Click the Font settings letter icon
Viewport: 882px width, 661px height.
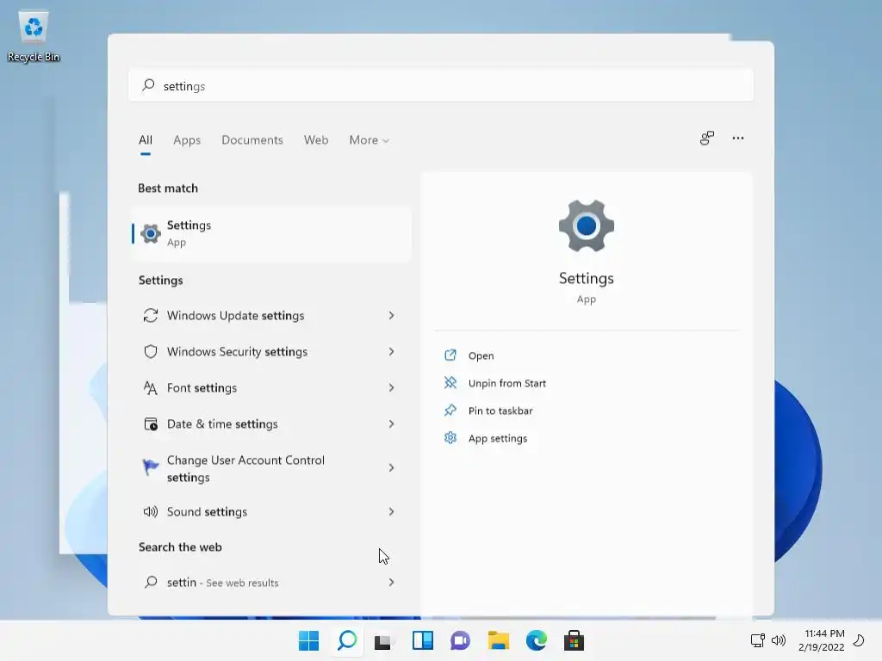(150, 388)
